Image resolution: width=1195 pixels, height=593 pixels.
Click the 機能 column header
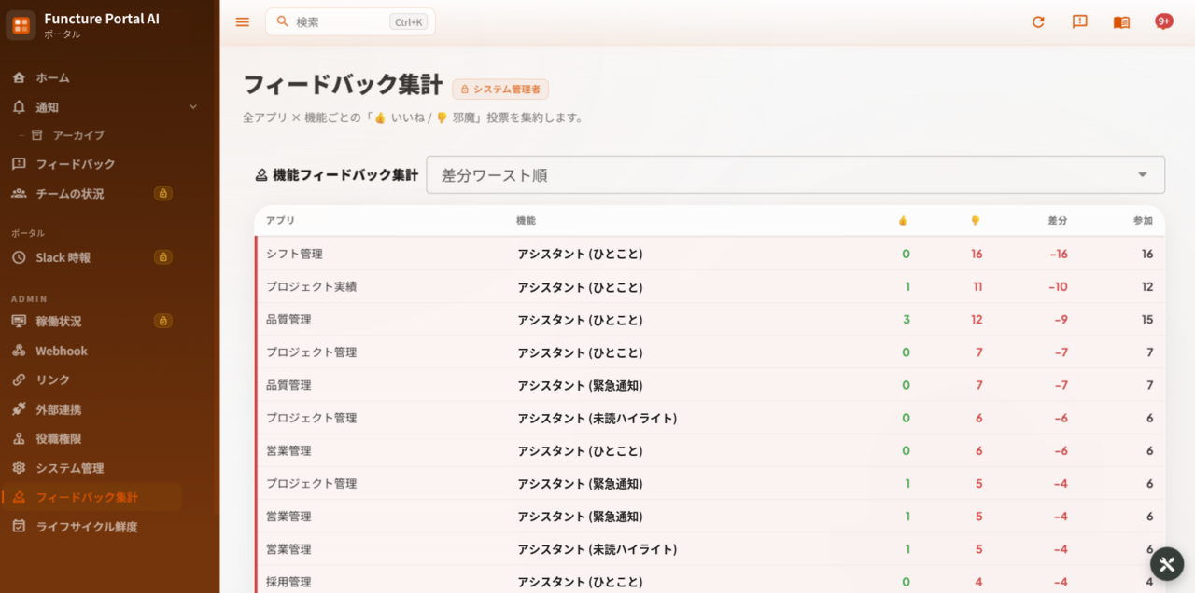click(527, 221)
